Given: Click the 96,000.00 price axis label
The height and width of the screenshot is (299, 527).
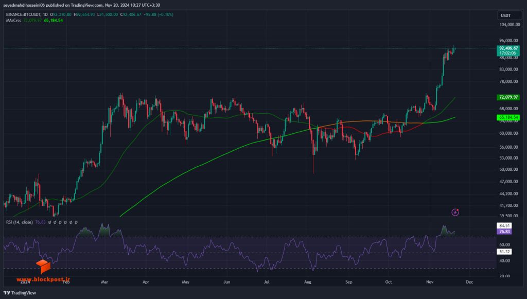Looking at the screenshot, I should pyautogui.click(x=508, y=41).
